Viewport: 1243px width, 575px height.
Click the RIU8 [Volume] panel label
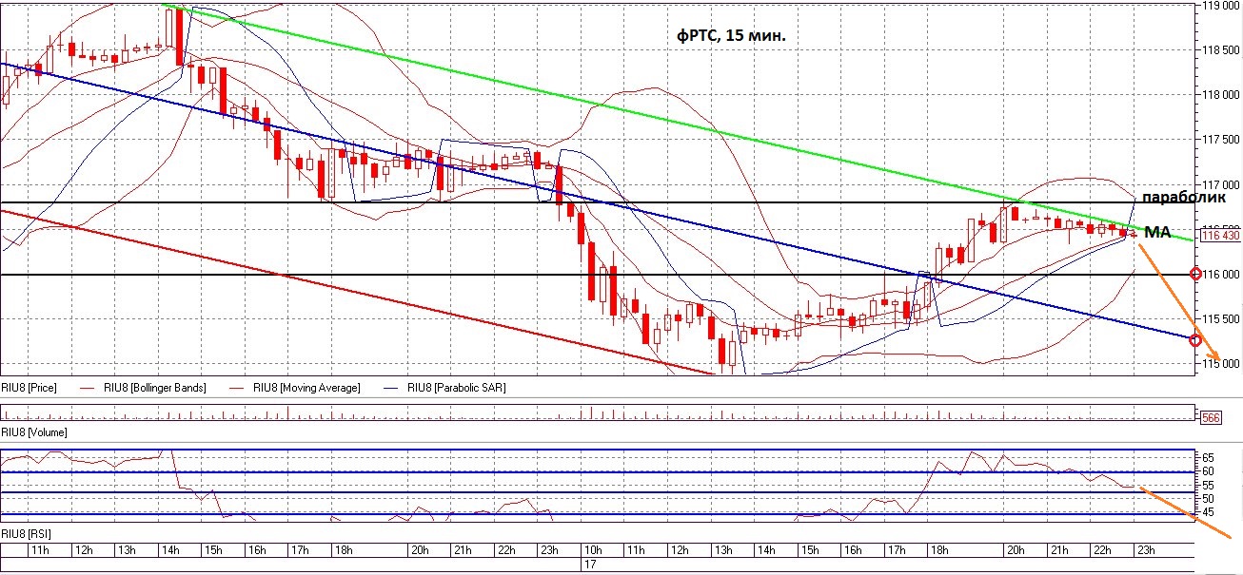34,431
